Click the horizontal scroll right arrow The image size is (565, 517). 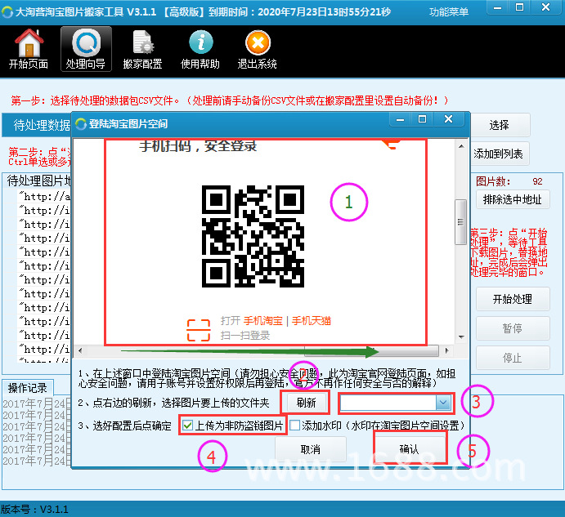point(446,350)
